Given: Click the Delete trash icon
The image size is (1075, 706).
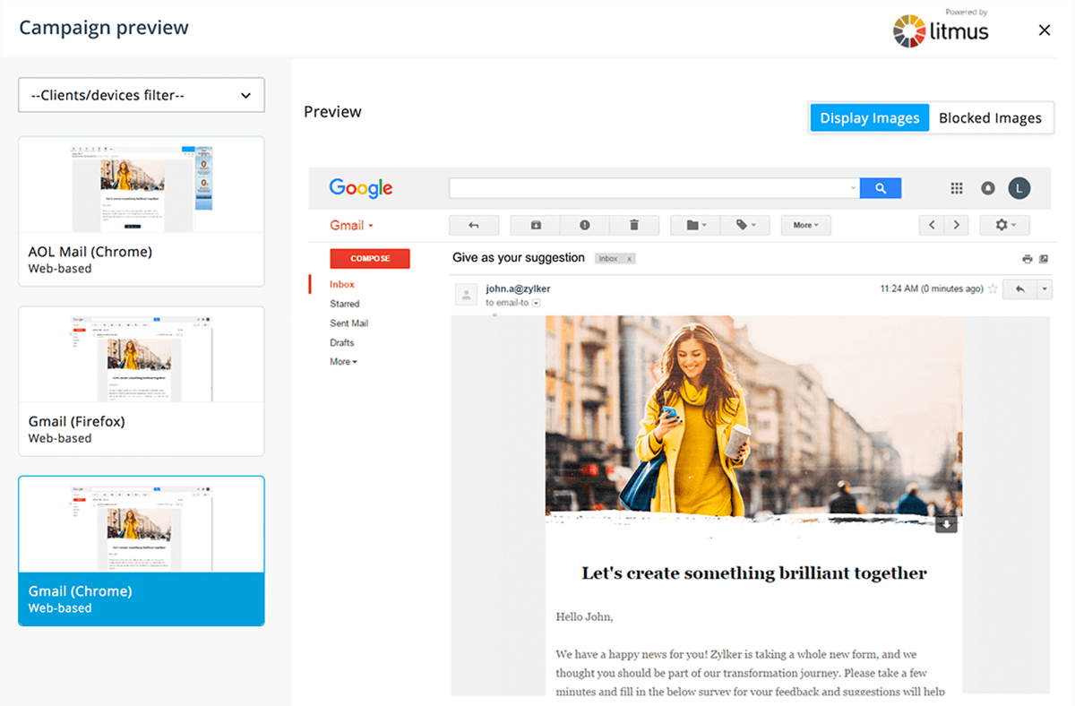Looking at the screenshot, I should coord(633,225).
